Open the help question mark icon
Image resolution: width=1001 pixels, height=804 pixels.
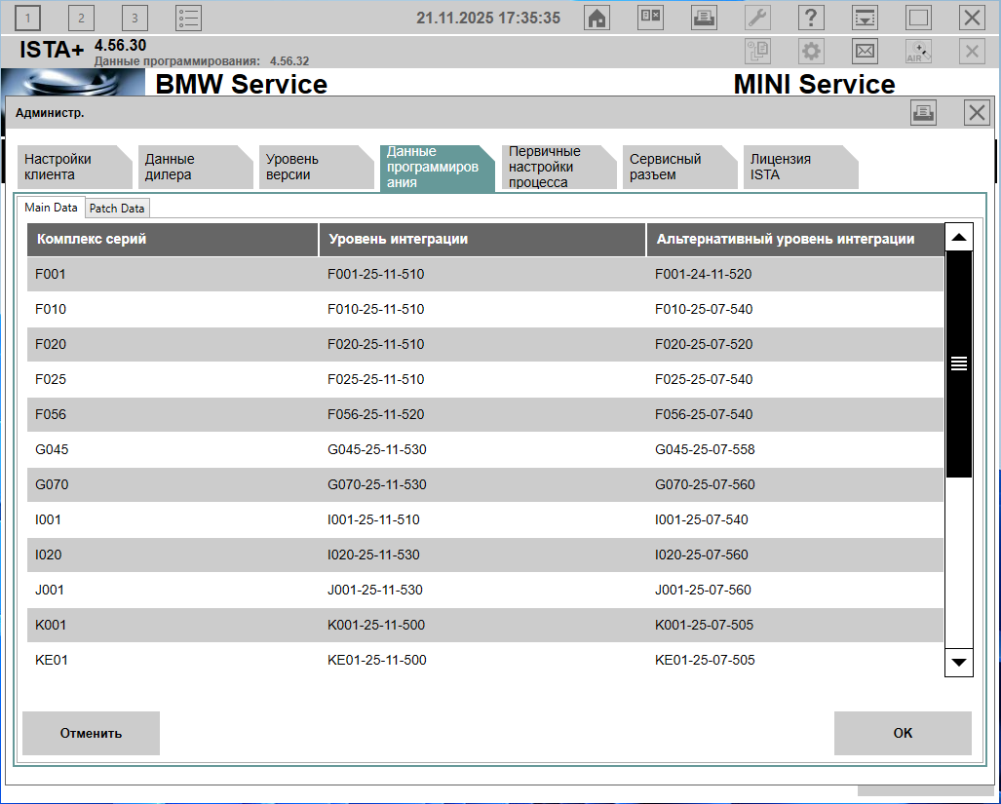pos(811,18)
